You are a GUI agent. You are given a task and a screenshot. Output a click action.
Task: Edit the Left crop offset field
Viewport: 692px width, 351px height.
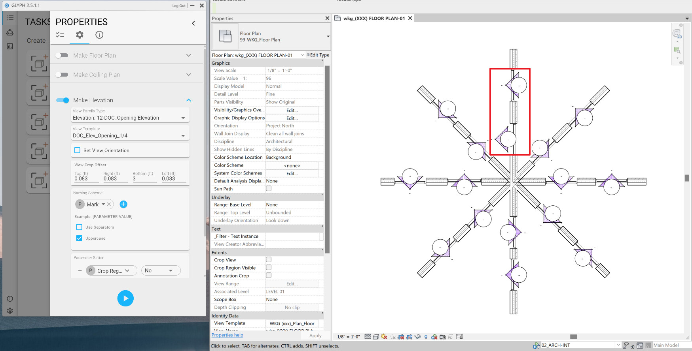[x=174, y=178]
